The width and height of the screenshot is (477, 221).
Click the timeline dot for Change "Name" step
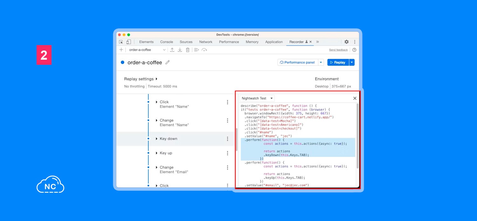click(148, 120)
